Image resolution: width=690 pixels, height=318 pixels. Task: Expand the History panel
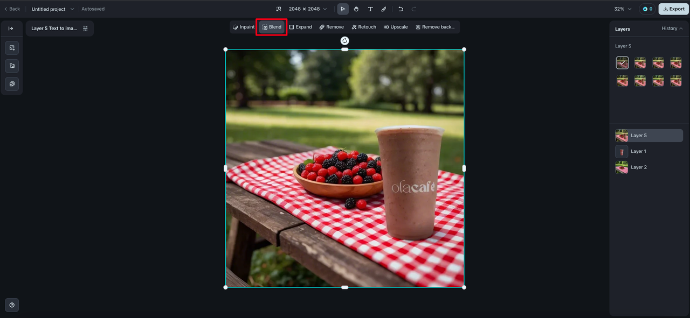672,29
